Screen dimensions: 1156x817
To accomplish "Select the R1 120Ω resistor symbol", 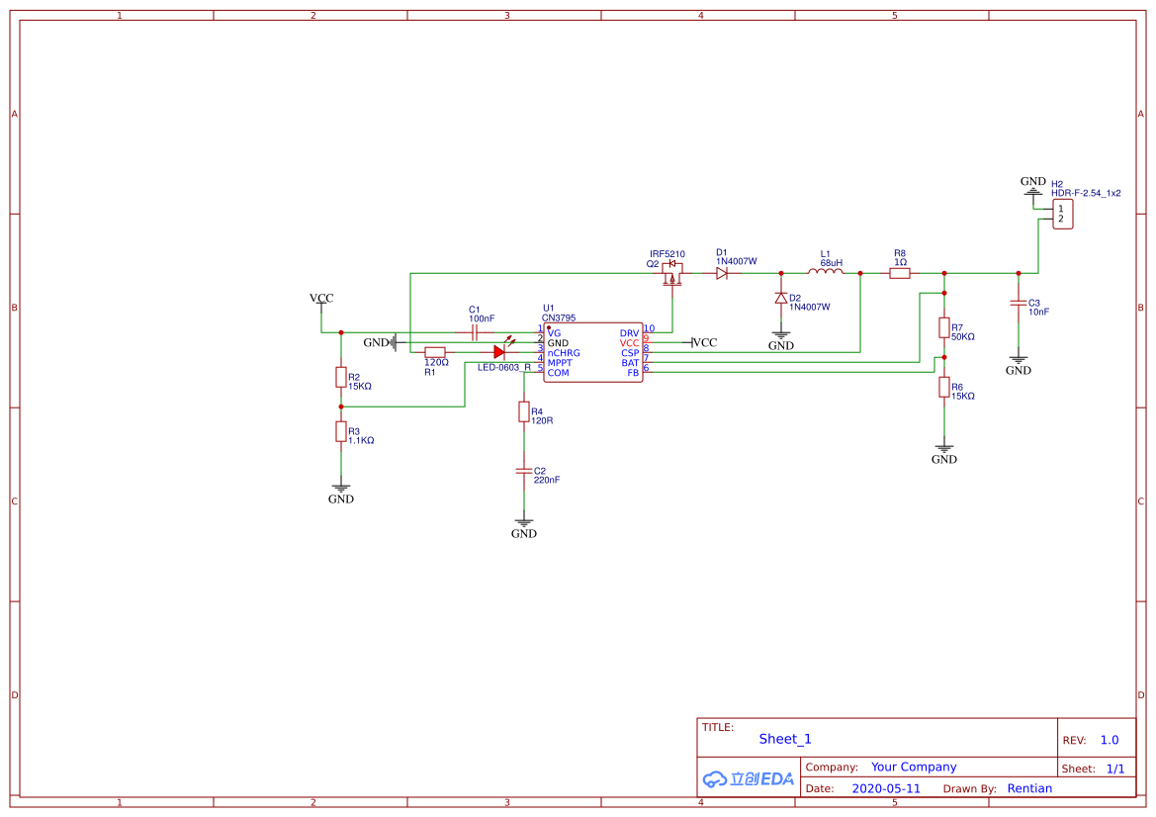I will [435, 352].
